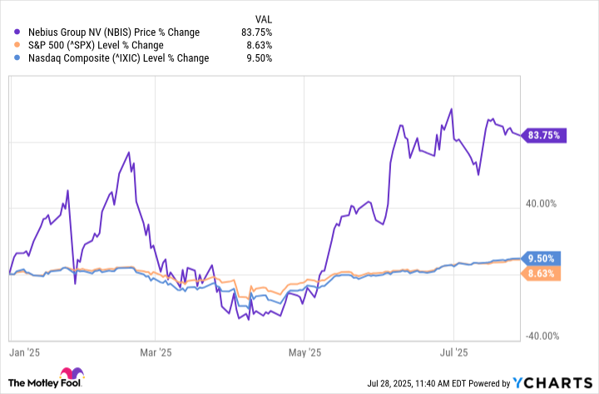Click the 40.00% y-axis label
This screenshot has height=394, width=599.
click(x=543, y=202)
